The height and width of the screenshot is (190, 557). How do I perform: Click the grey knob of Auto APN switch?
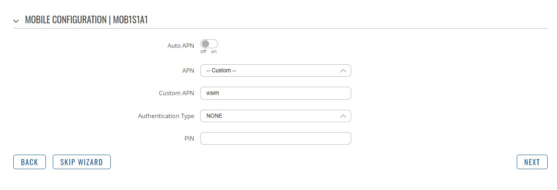point(205,44)
